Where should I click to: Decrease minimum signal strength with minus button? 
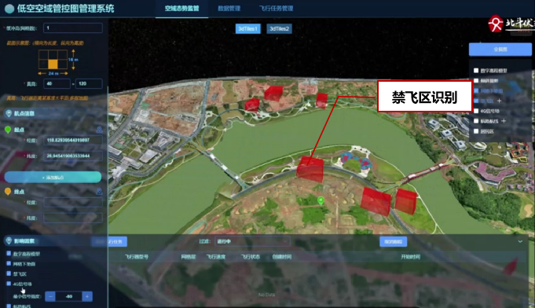click(x=50, y=296)
